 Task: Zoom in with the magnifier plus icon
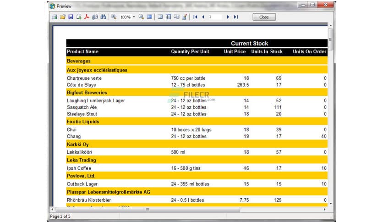point(114,17)
